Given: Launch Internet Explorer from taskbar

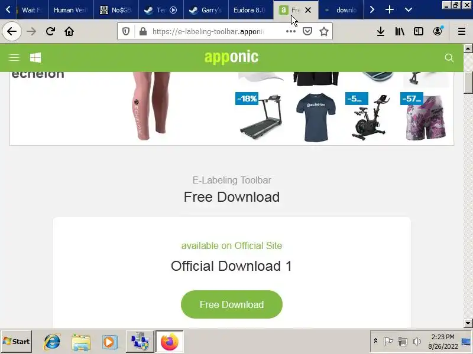Looking at the screenshot, I should [52, 342].
